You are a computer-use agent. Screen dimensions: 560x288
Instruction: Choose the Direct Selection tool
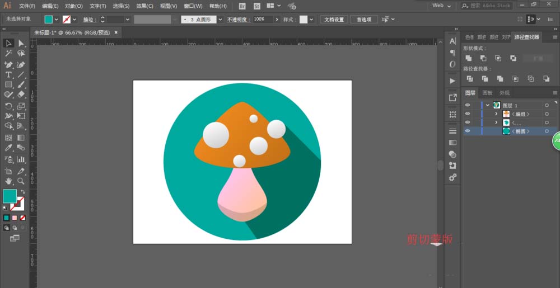(21, 43)
